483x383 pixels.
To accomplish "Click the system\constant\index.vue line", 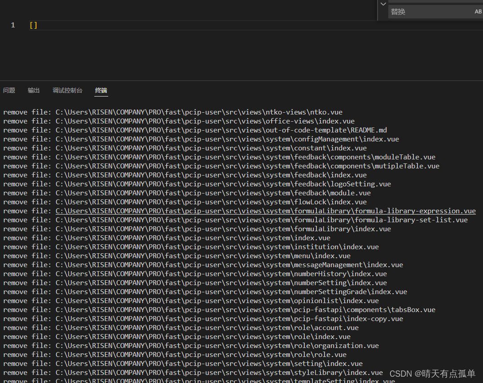I will tap(185, 148).
